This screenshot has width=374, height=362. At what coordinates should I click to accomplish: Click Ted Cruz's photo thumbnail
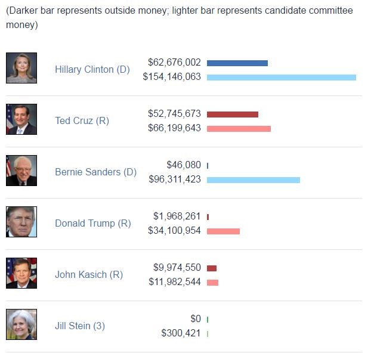coord(21,119)
